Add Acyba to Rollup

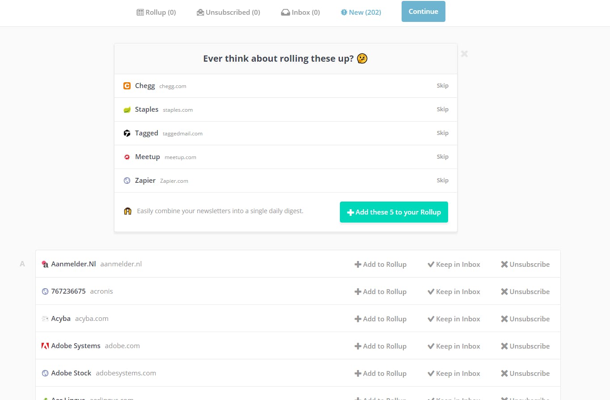click(381, 319)
